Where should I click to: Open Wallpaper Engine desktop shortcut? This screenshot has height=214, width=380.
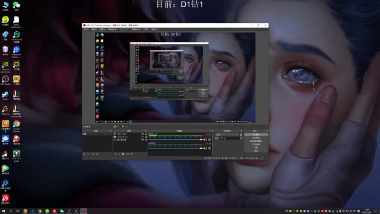(17, 52)
